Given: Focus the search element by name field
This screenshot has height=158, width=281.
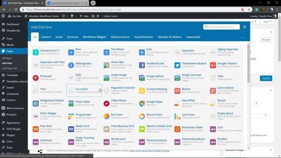Looking at the screenshot, I should coord(221,27).
